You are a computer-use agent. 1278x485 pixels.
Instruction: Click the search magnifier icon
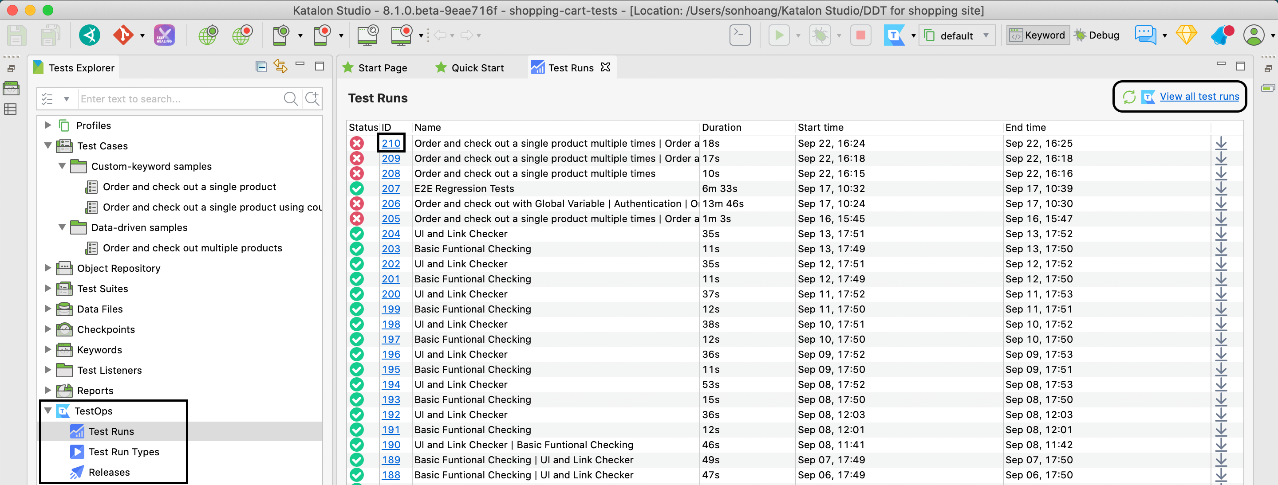click(291, 98)
